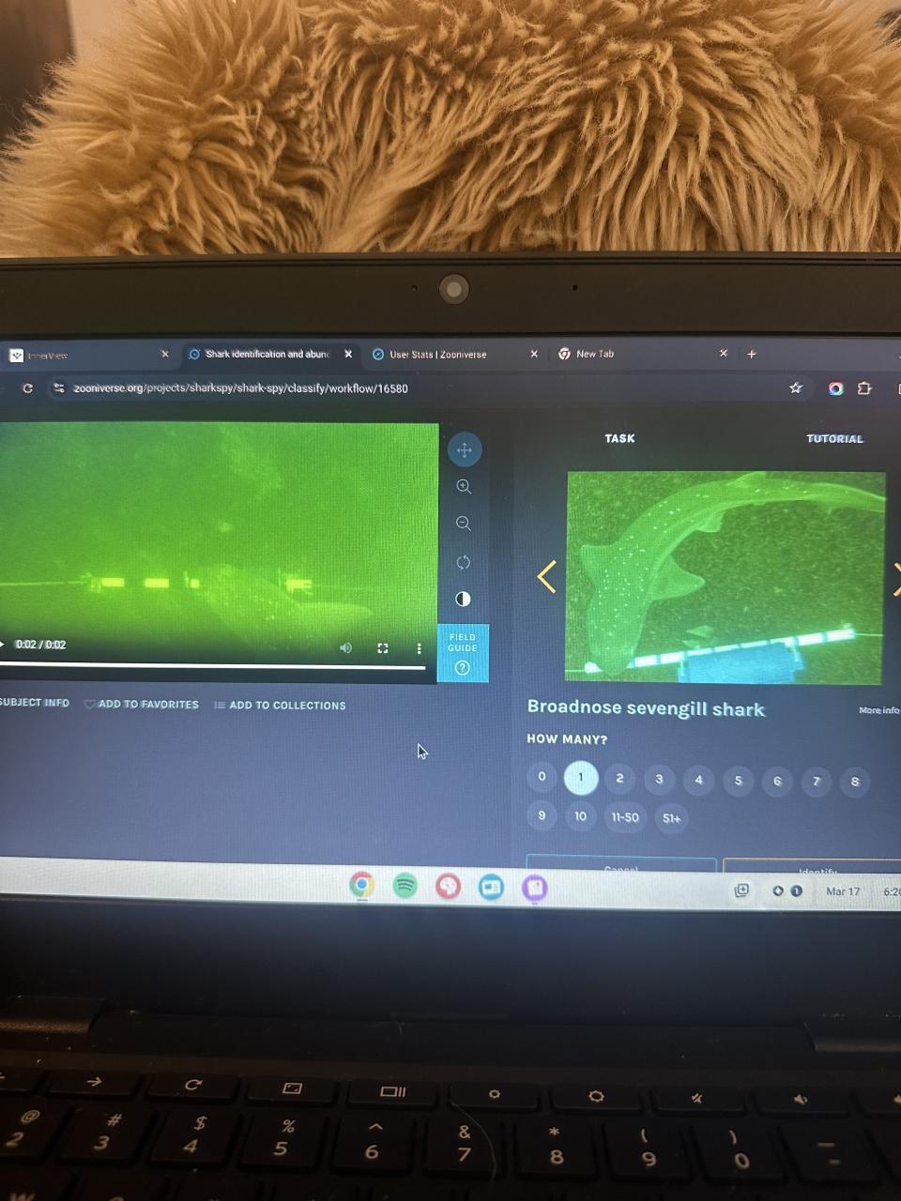
Task: Invert the subject video colors
Action: coord(463,599)
